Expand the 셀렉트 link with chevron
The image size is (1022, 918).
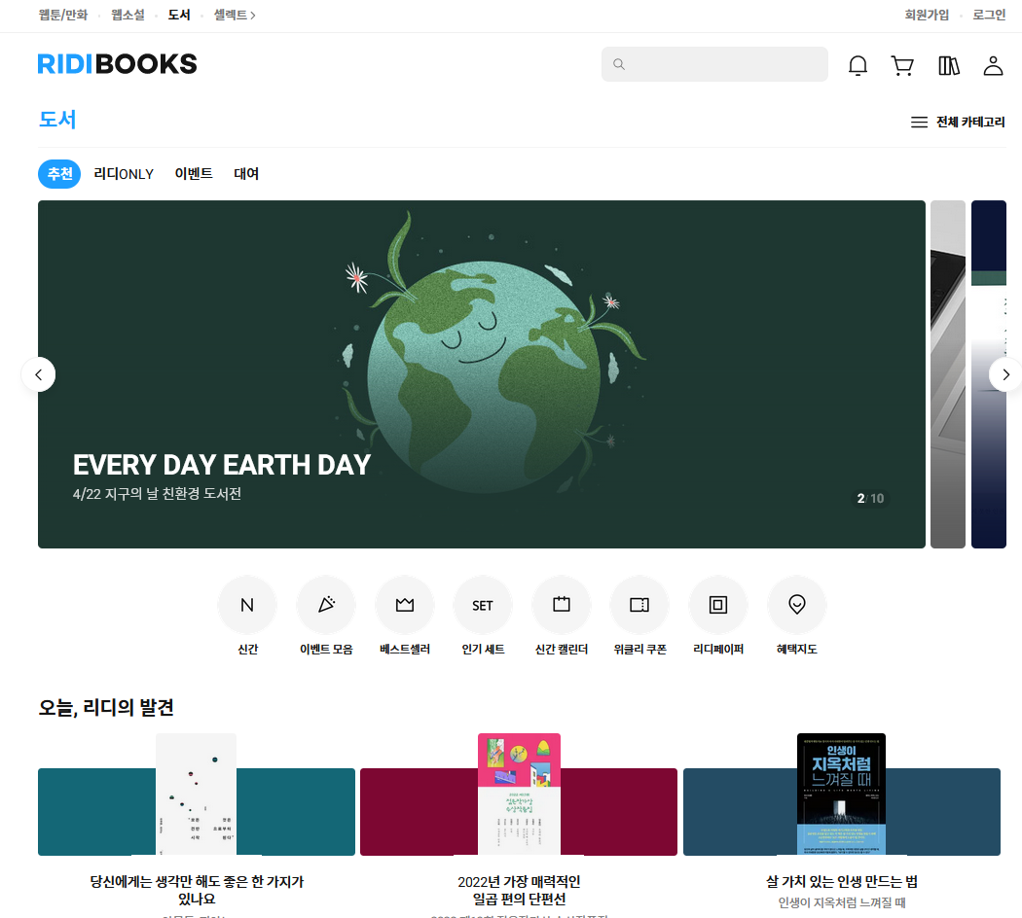pyautogui.click(x=235, y=15)
